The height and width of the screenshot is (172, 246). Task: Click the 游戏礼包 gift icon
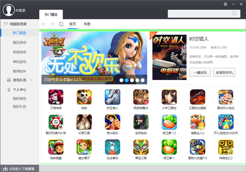coord(9,80)
